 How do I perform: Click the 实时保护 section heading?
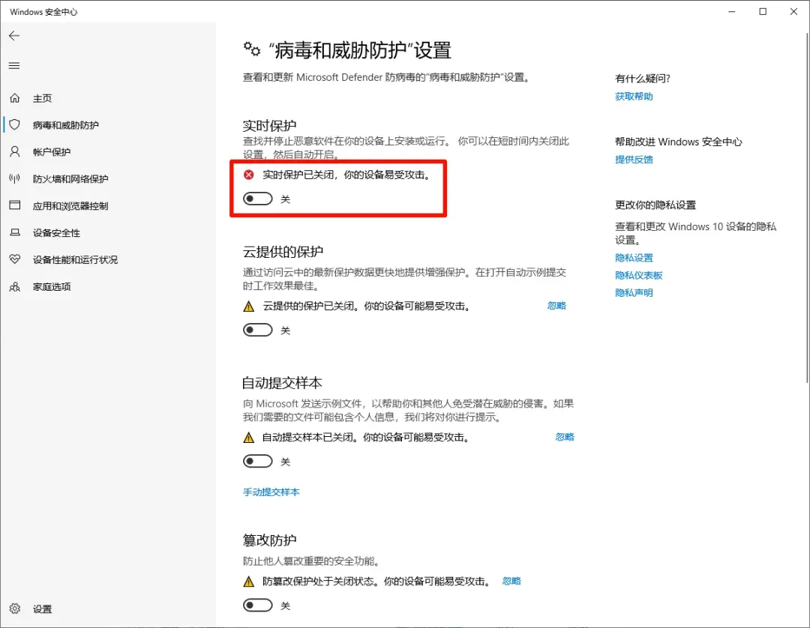point(270,125)
